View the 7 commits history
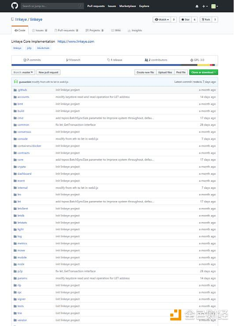Image resolution: width=234 pixels, height=326 pixels. (32, 60)
